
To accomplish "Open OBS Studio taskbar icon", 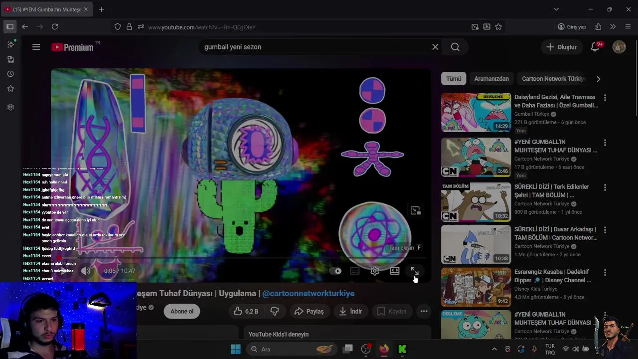I will (x=366, y=349).
